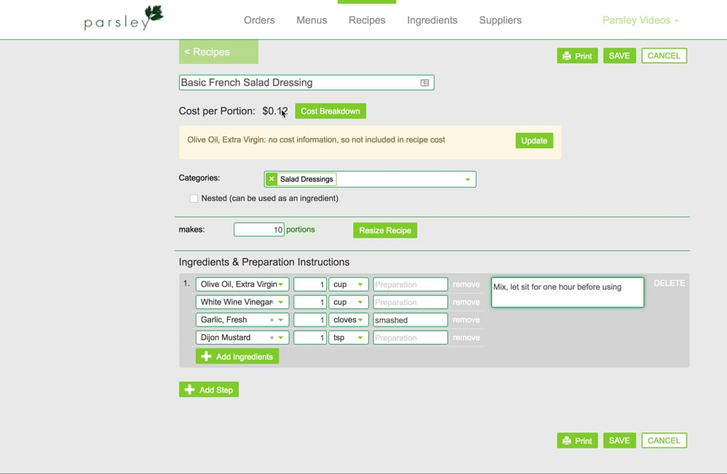This screenshot has width=727, height=474.
Task: Click the small icon inside the recipe name field
Action: [424, 82]
